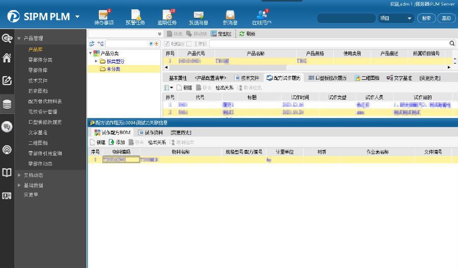
Task: Show the 在线用户 online users icon
Action: coord(262,15)
